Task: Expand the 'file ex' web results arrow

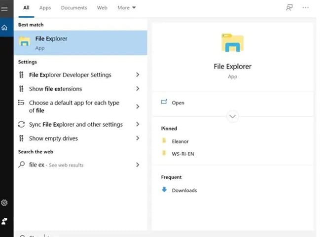Action: (x=138, y=165)
